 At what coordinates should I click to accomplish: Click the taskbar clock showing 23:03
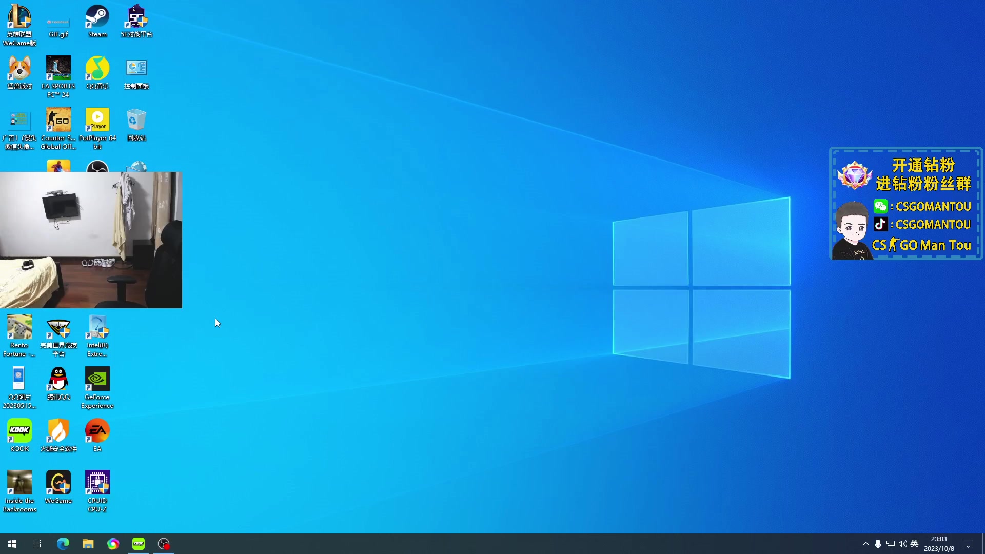point(939,544)
